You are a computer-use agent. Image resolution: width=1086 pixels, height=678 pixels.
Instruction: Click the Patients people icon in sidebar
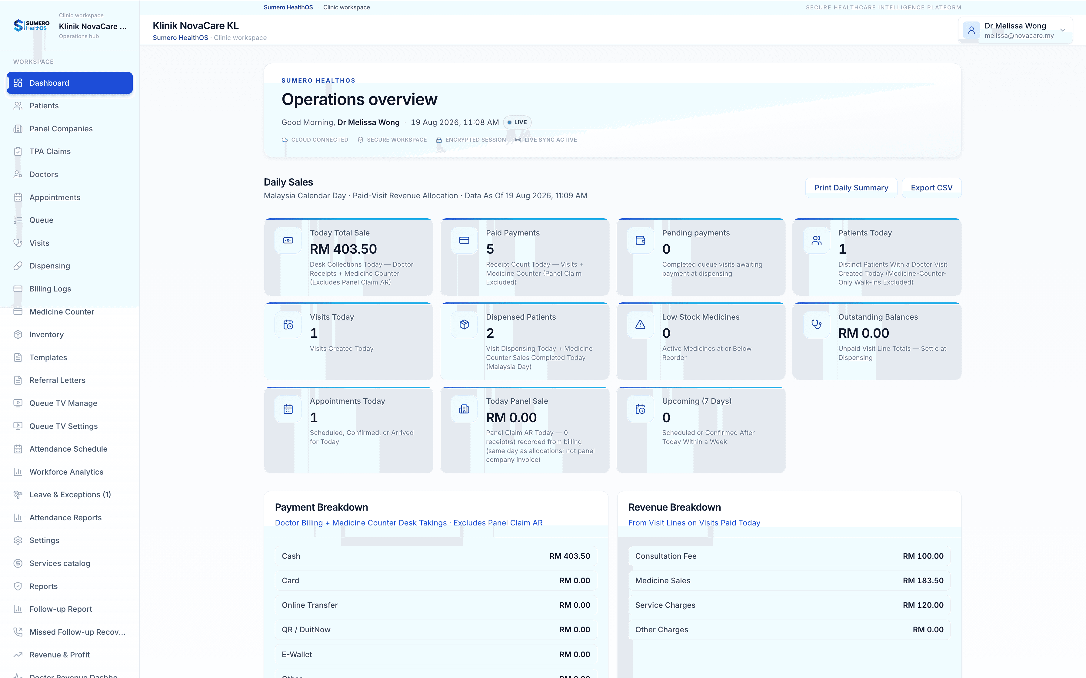tap(18, 106)
